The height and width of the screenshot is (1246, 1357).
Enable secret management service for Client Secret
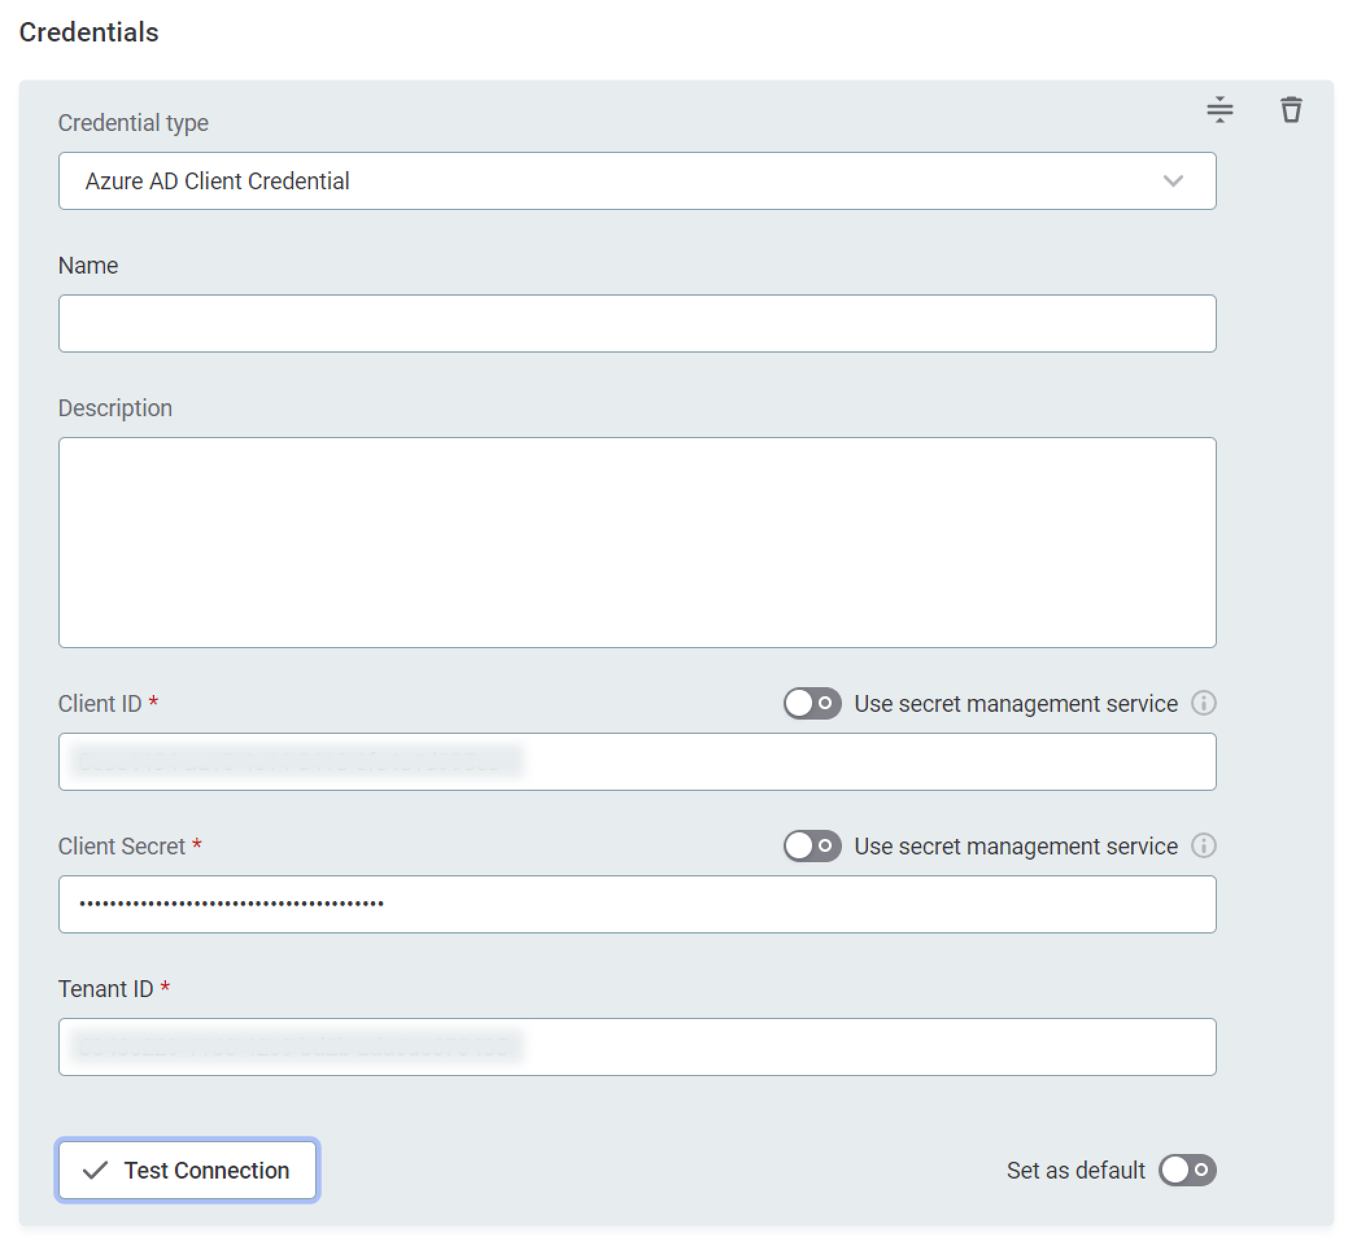click(x=811, y=845)
